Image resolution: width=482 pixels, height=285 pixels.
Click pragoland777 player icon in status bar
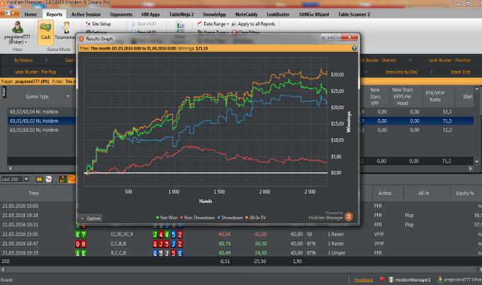(440, 279)
